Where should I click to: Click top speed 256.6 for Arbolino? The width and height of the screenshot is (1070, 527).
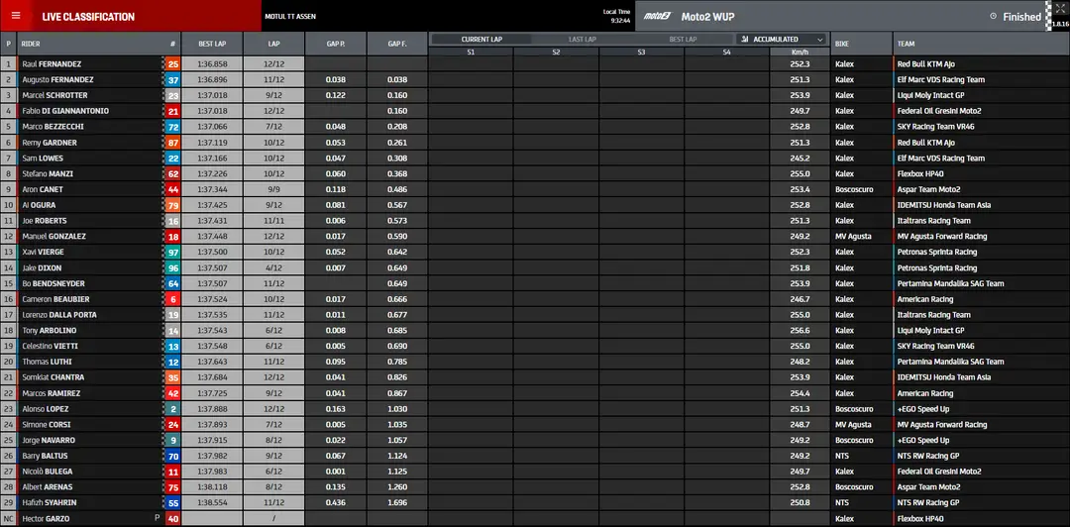pyautogui.click(x=800, y=331)
